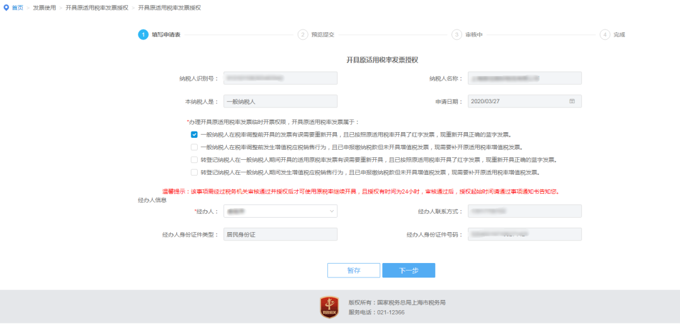Click 经办人身份证件类型 field showing 居民身份证

[281, 234]
